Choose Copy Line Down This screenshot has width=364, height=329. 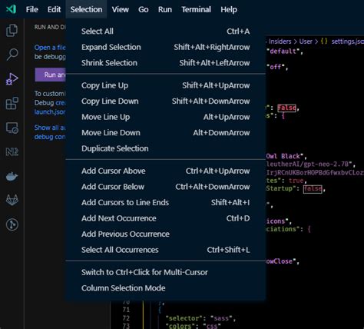(166, 101)
